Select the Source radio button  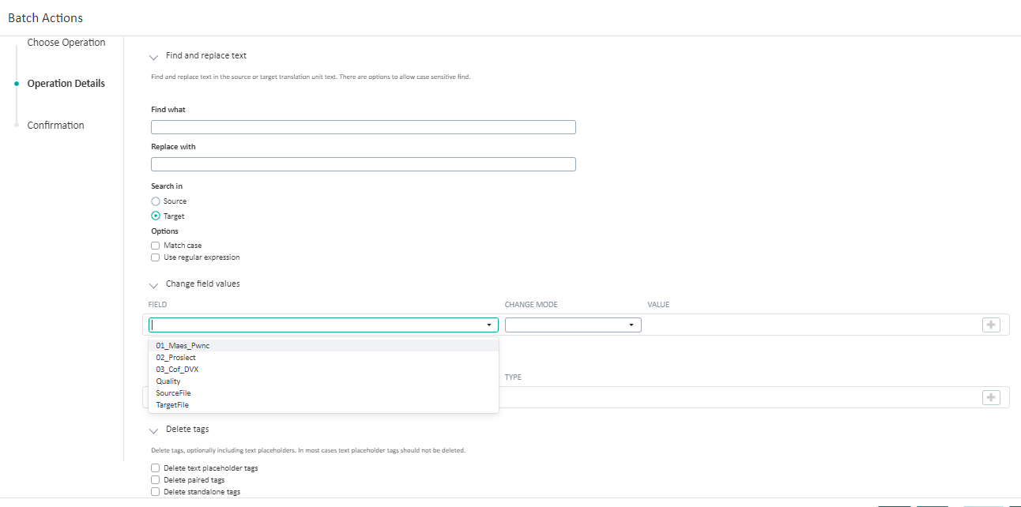click(x=156, y=201)
